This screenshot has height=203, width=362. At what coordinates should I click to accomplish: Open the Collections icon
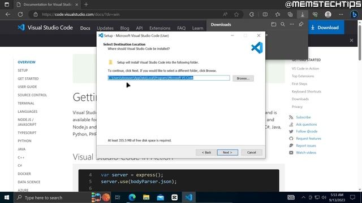[x=290, y=14]
